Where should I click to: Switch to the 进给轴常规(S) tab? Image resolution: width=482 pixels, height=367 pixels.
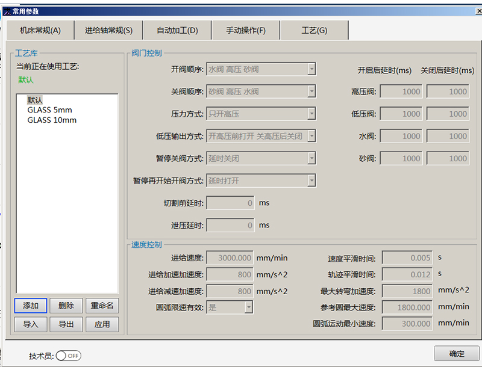coord(109,30)
